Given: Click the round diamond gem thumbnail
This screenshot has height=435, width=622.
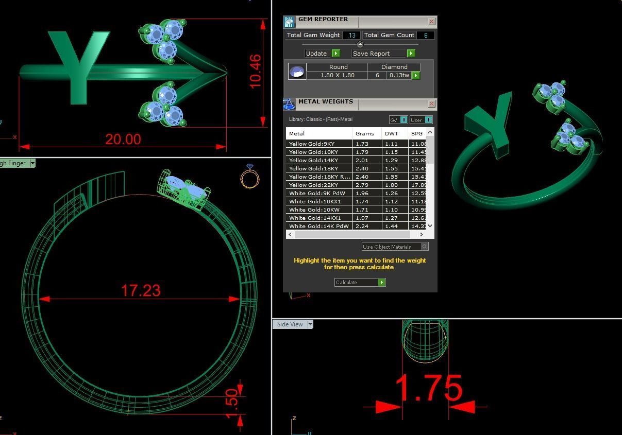Looking at the screenshot, I should 297,72.
